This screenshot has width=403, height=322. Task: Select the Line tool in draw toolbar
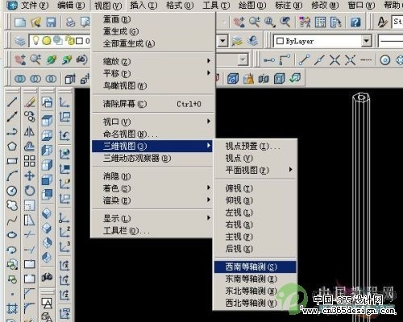point(12,101)
